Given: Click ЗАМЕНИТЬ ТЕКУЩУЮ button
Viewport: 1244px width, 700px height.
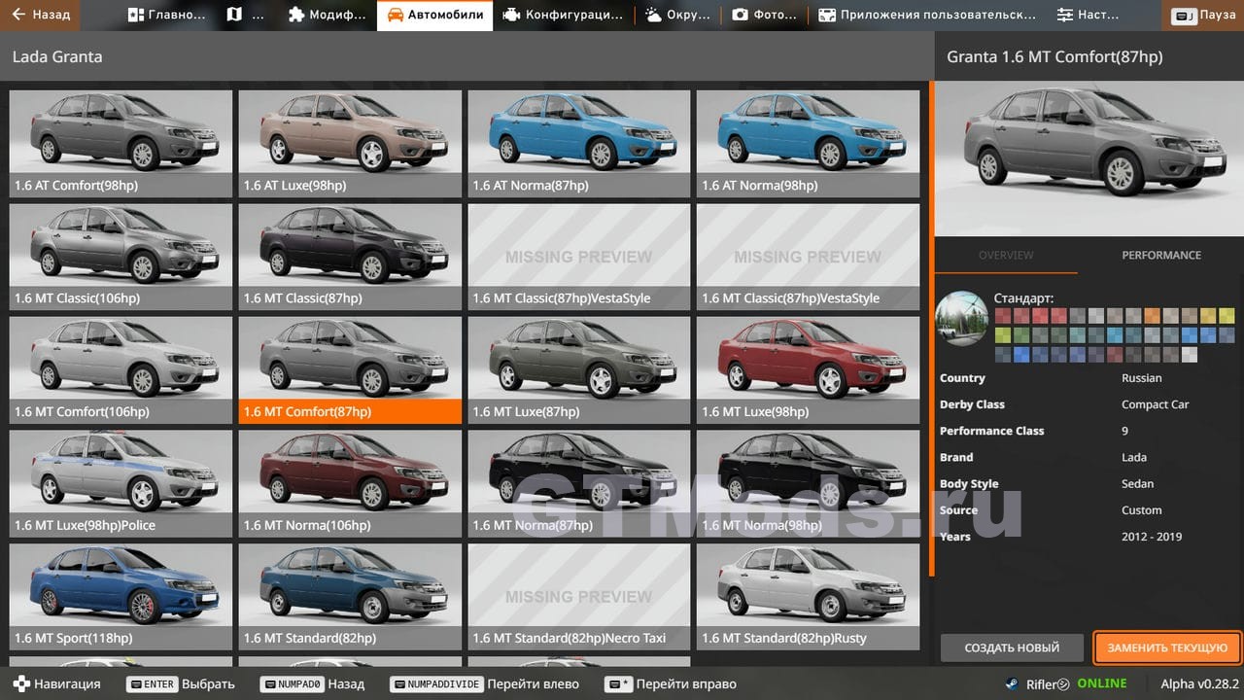Looking at the screenshot, I should pyautogui.click(x=1167, y=647).
